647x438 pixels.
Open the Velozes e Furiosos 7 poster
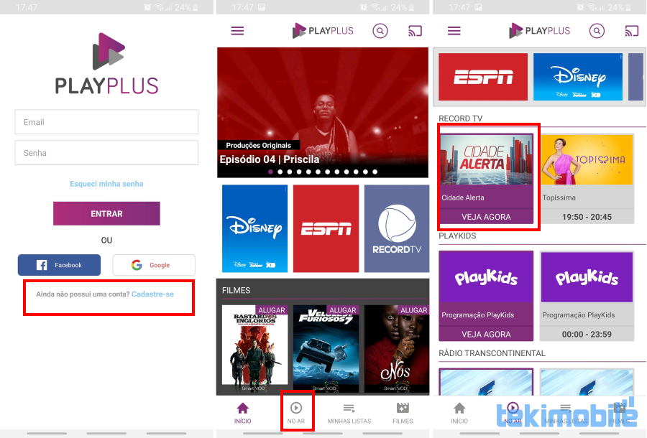point(326,349)
